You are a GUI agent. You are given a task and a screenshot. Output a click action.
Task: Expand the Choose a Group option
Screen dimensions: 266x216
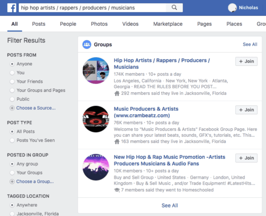click(x=35, y=181)
